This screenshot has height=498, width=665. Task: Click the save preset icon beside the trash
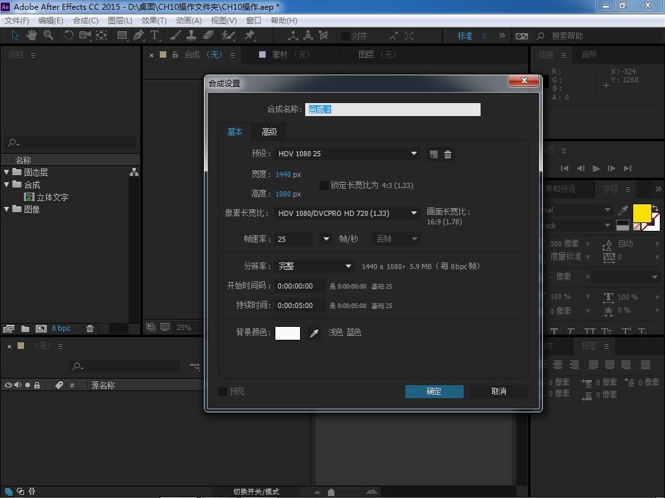(433, 154)
